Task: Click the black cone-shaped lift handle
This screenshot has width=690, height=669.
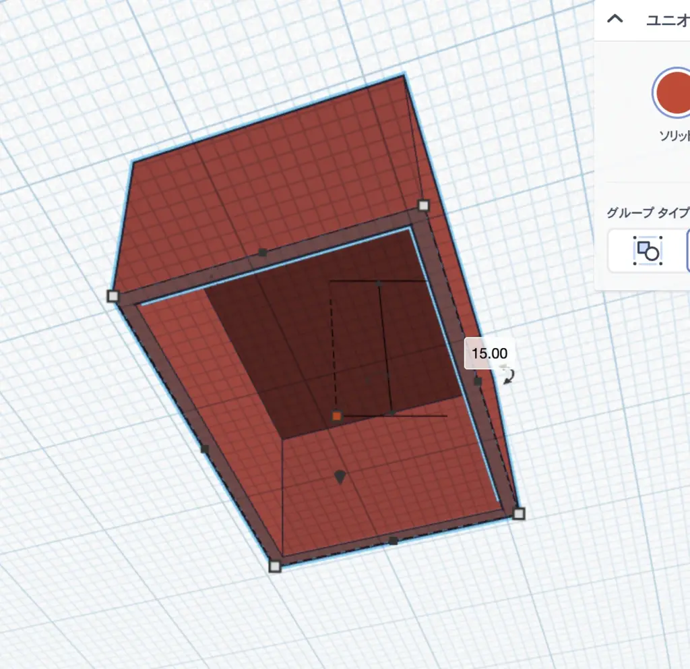Action: pos(340,477)
